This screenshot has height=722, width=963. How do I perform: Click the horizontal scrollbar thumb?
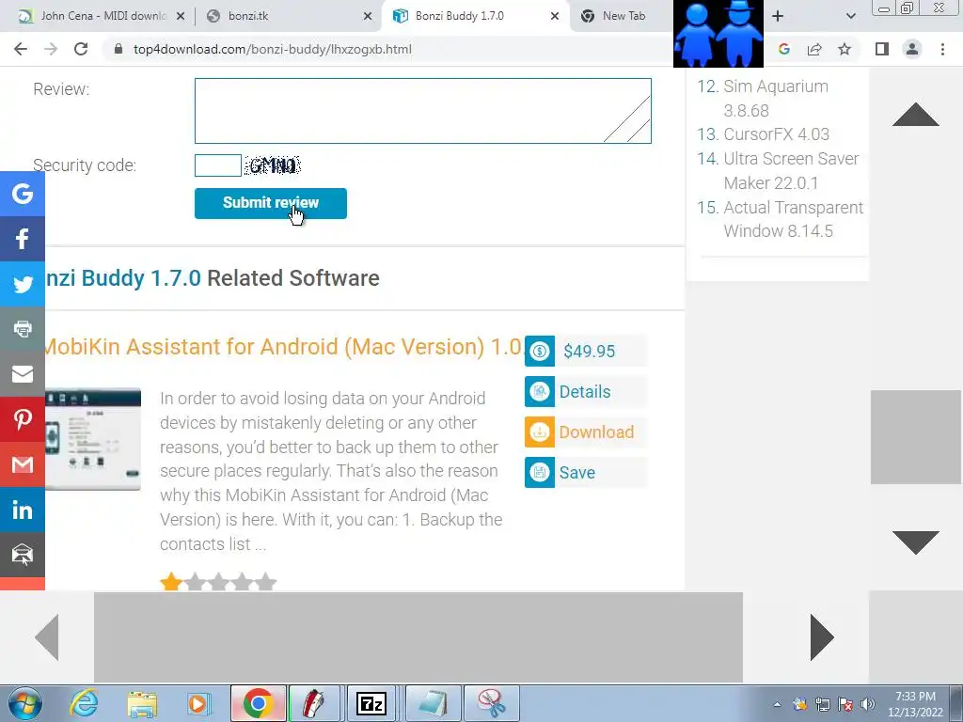418,637
